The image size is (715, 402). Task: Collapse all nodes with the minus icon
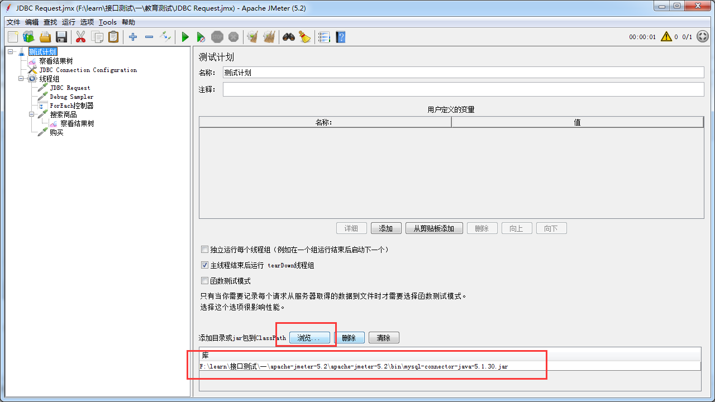coord(149,37)
